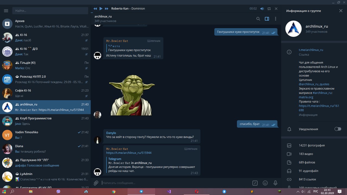
Task: Record voice message with microphone icon
Action: (x=275, y=183)
